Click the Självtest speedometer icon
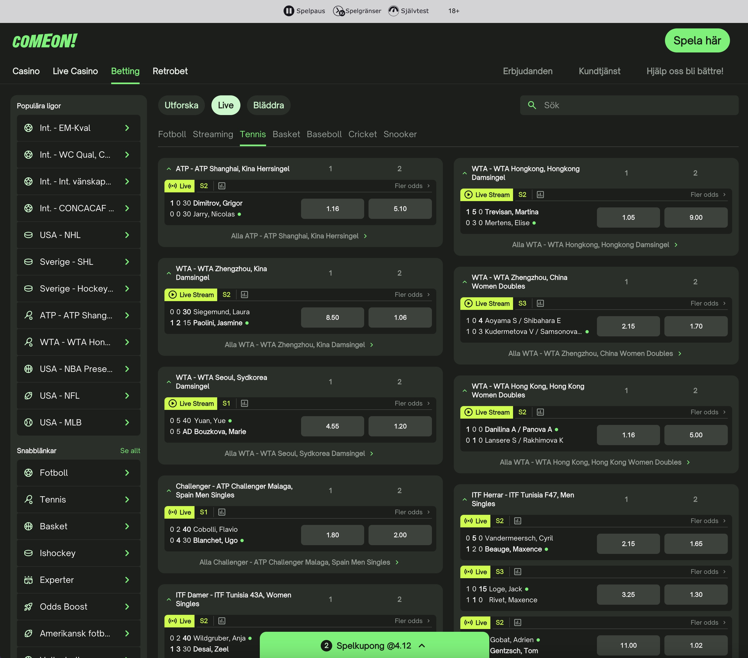The image size is (748, 658). (x=393, y=11)
